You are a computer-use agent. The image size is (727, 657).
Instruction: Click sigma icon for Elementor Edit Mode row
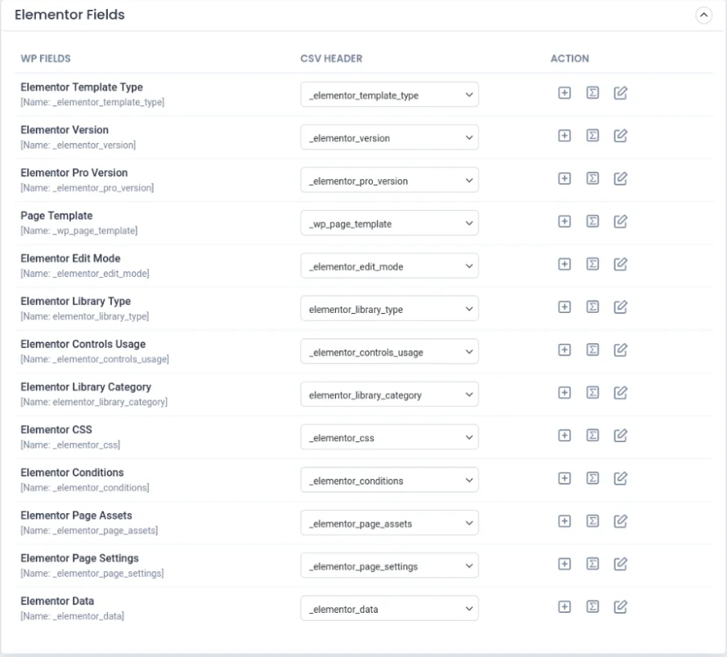tap(592, 265)
